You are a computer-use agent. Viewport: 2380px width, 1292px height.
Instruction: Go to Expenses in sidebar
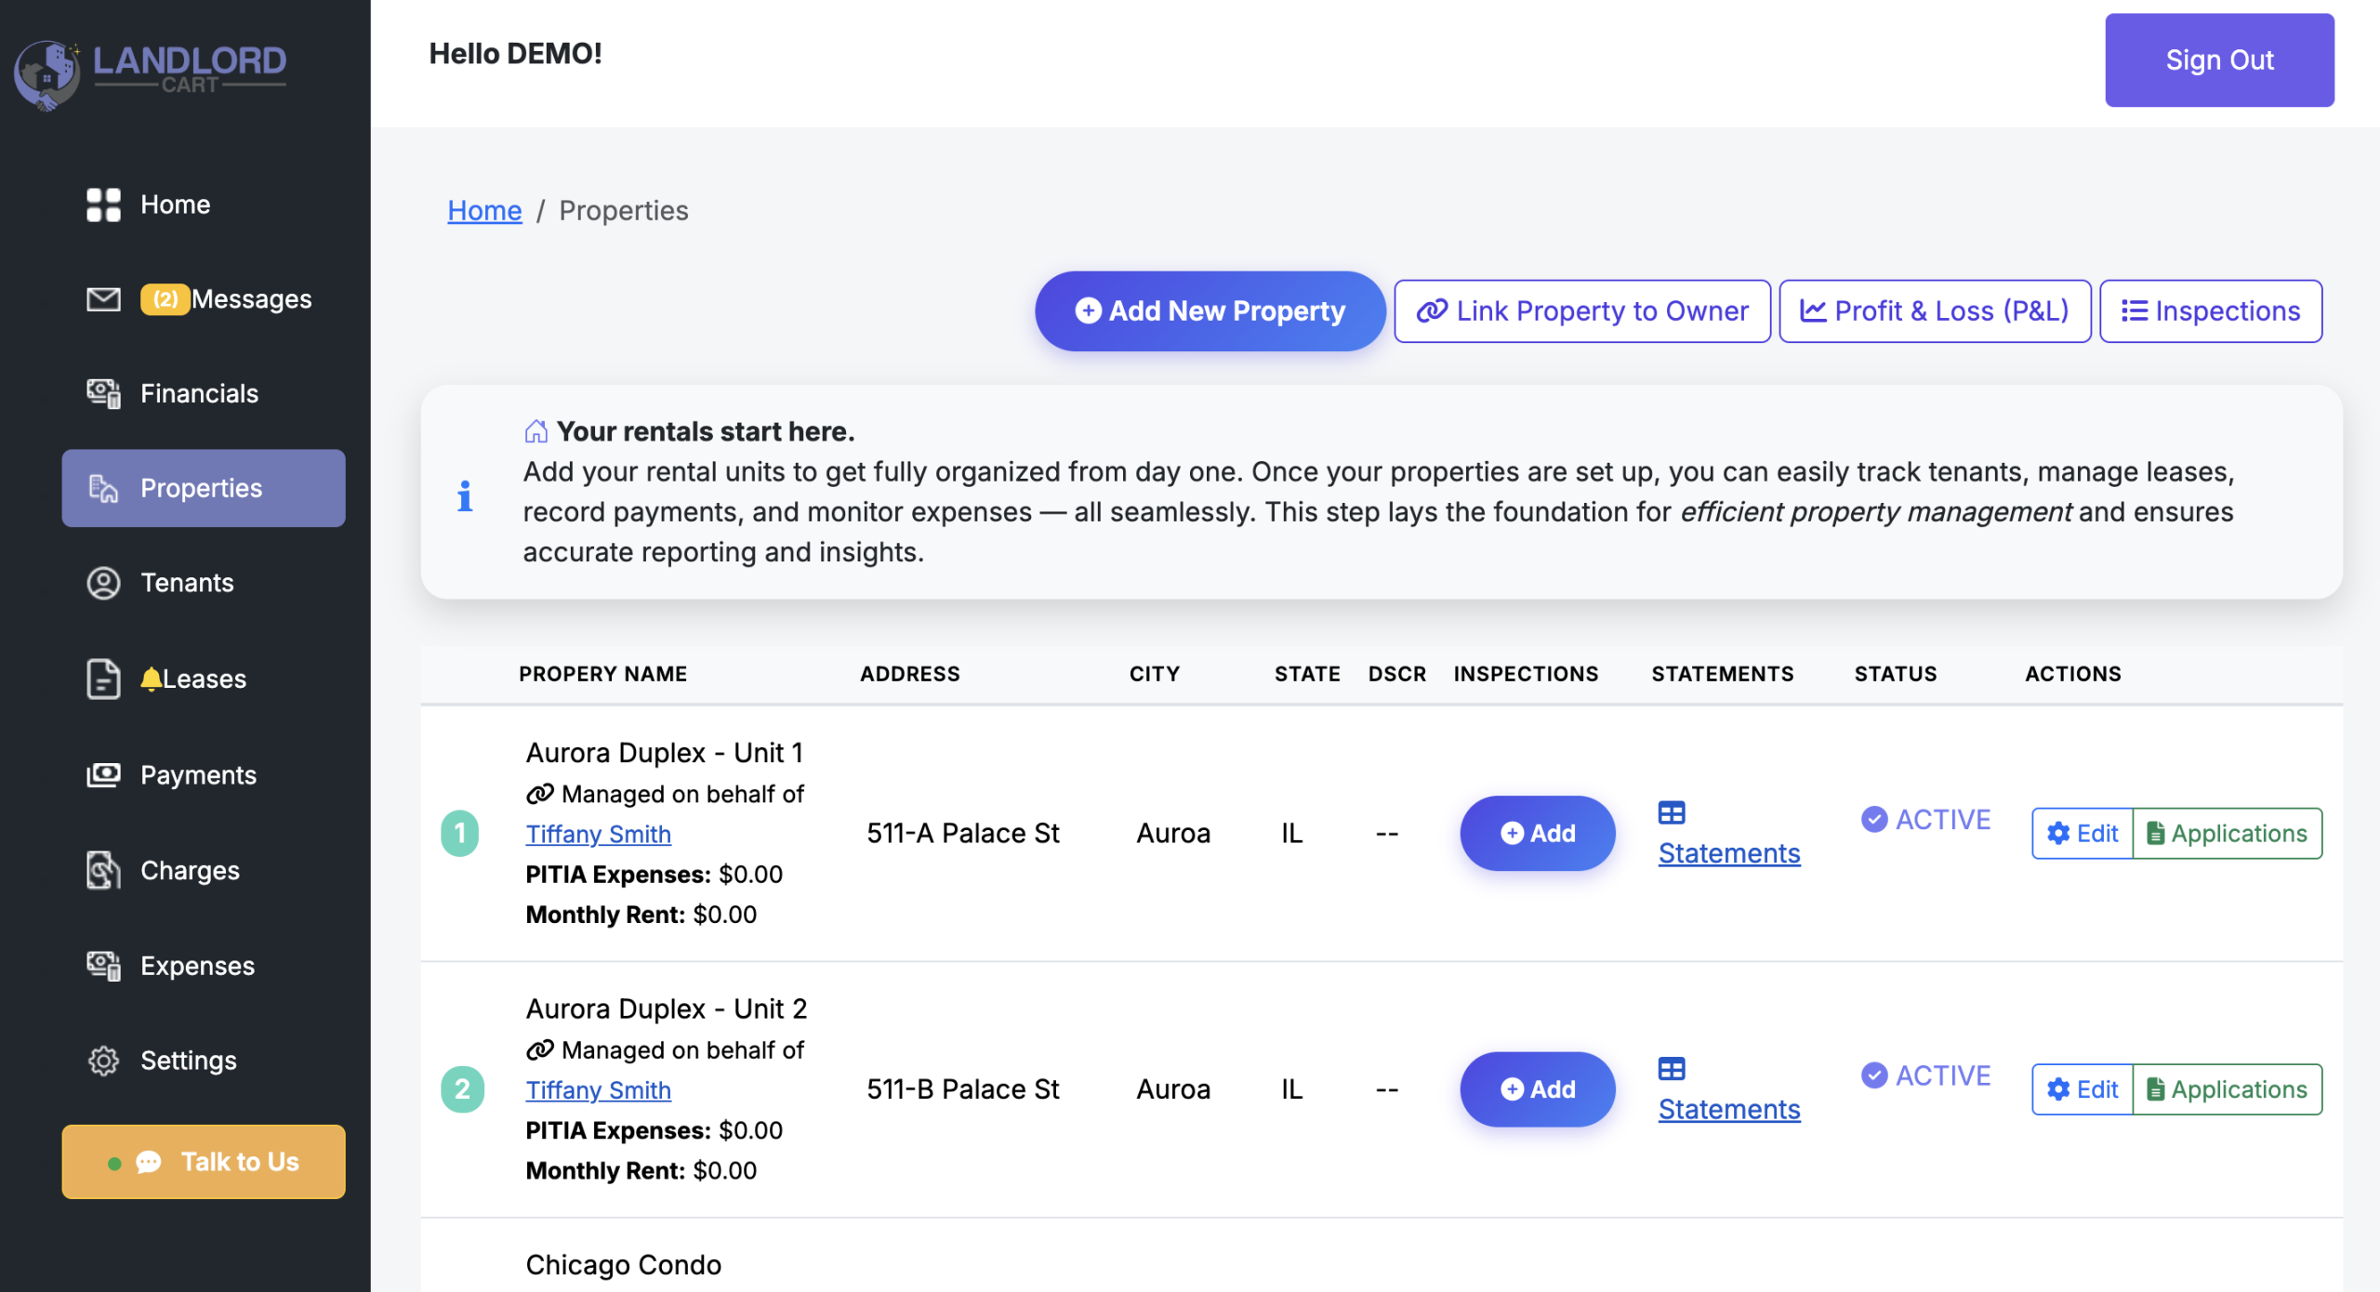(197, 966)
